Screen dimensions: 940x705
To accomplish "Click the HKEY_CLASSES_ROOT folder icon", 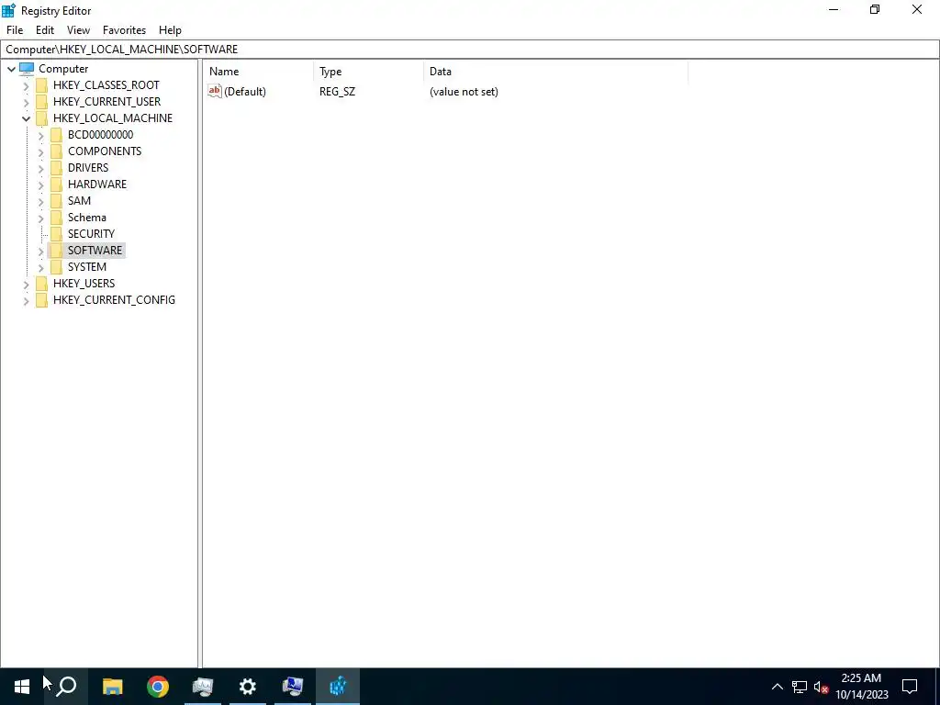I will (41, 85).
